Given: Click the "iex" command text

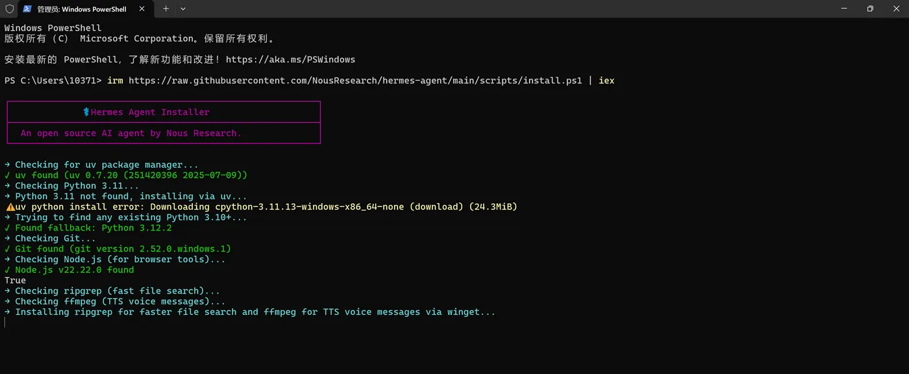Looking at the screenshot, I should click(x=606, y=81).
